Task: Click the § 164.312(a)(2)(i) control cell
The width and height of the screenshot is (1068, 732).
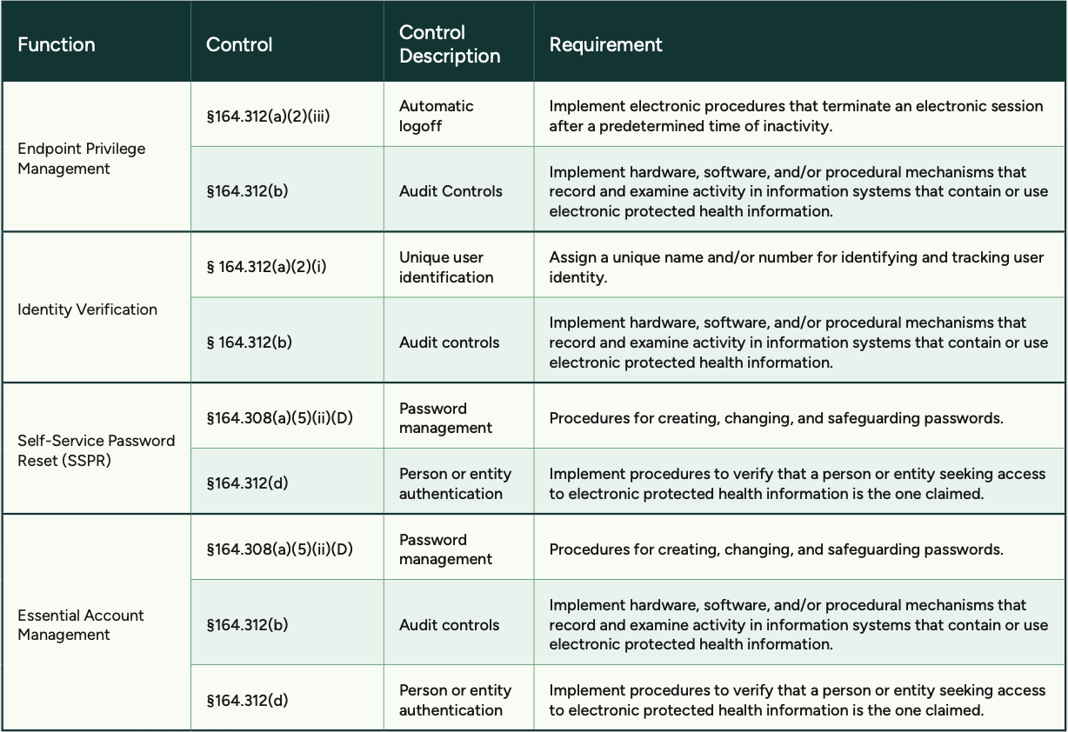Action: (266, 267)
